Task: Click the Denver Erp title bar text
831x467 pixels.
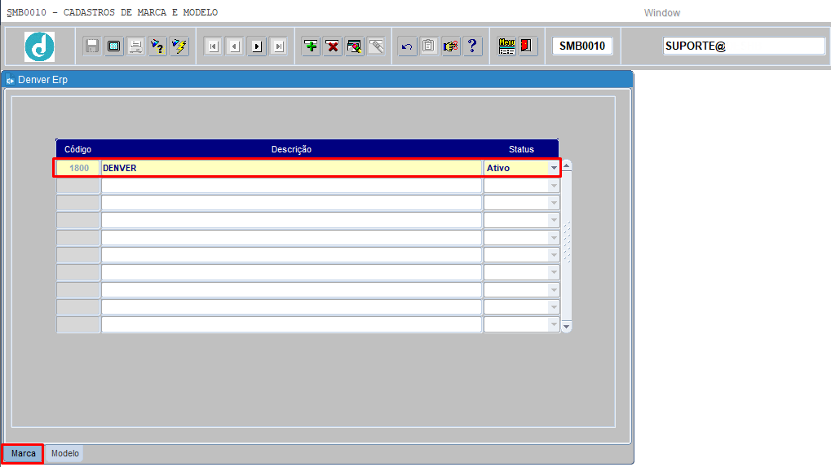Action: click(x=43, y=80)
